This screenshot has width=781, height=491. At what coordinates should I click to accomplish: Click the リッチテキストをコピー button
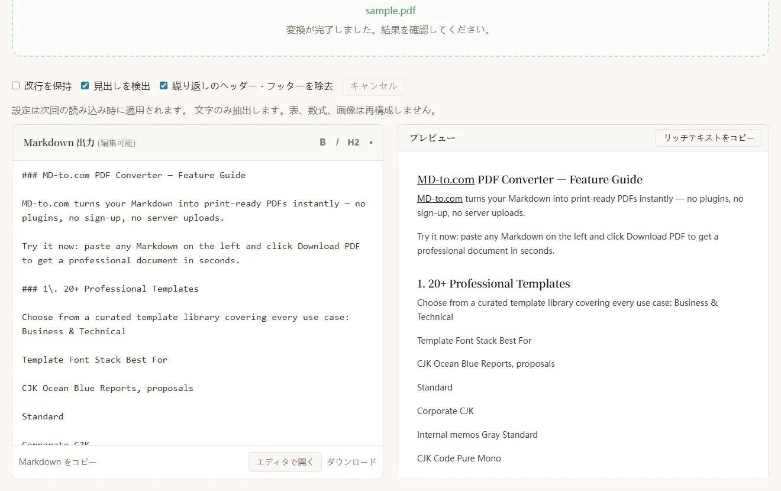(709, 138)
